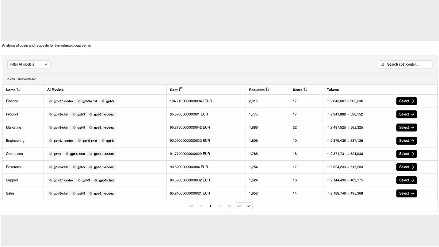439x247 pixels.
Task: Click the Cost sort descending icon
Action: click(180, 90)
